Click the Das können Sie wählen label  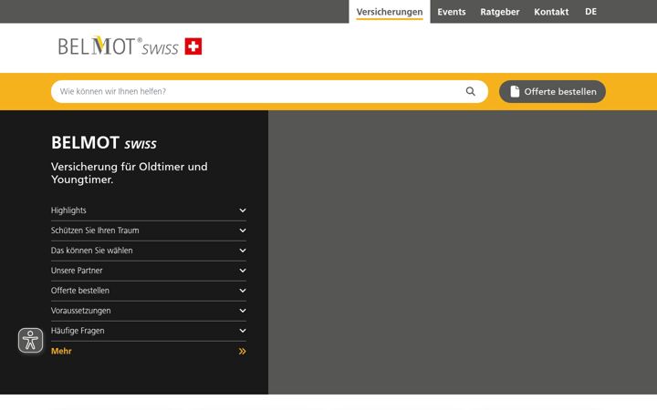92,251
